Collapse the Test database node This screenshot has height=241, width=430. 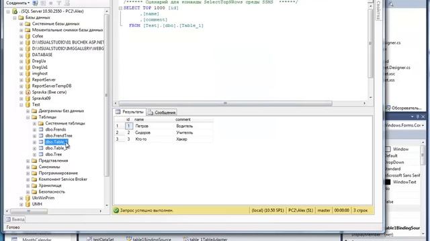click(21, 104)
